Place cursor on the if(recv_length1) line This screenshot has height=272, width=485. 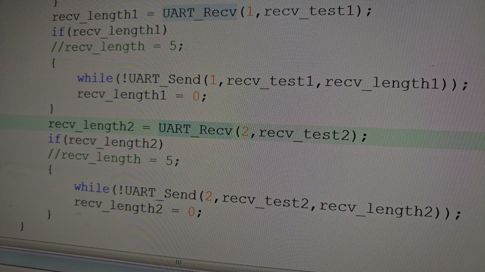tap(109, 31)
